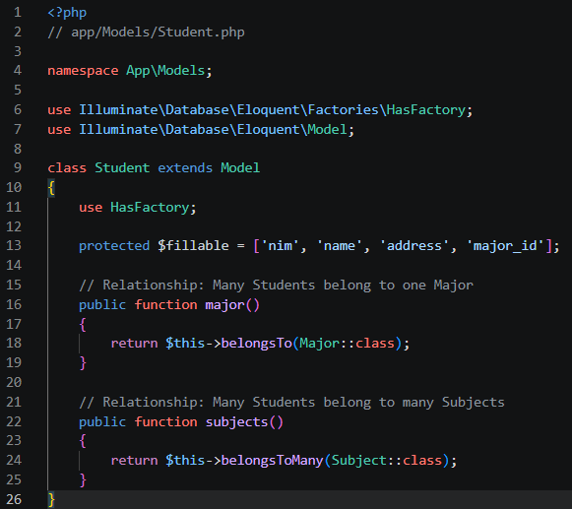This screenshot has height=509, width=572.
Task: Select line number 13 in the gutter
Action: click(14, 245)
